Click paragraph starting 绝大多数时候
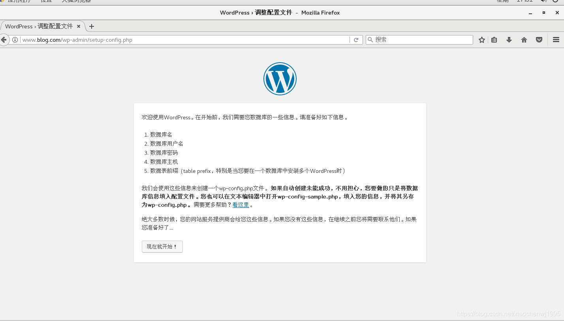This screenshot has width=564, height=321. click(279, 223)
